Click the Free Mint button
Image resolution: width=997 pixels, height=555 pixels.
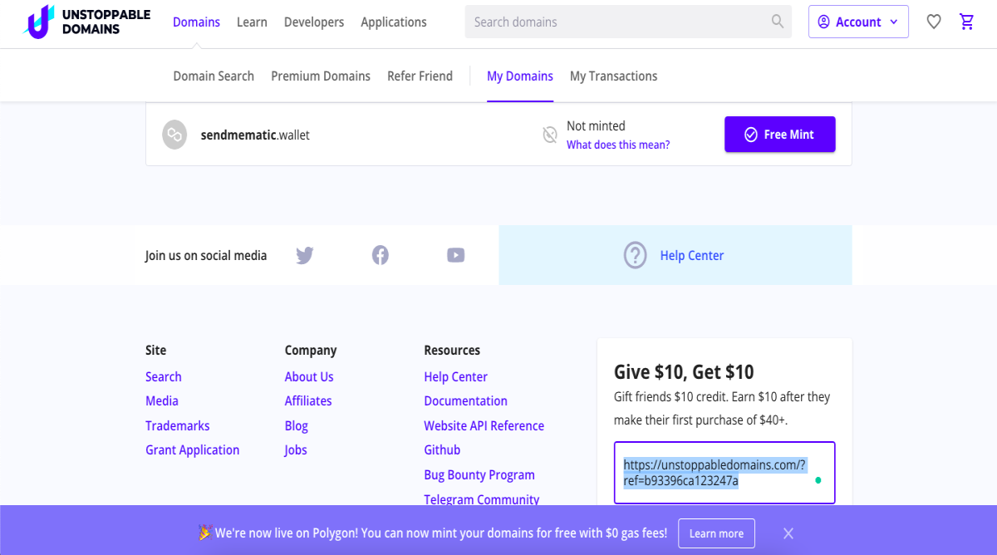[x=780, y=135]
